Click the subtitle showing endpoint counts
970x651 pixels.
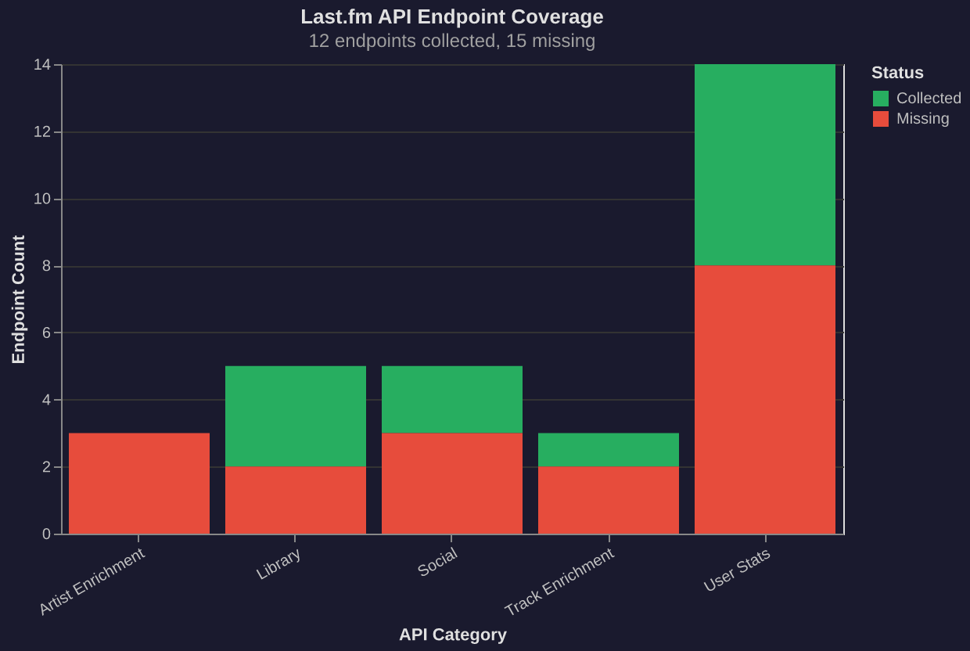453,41
